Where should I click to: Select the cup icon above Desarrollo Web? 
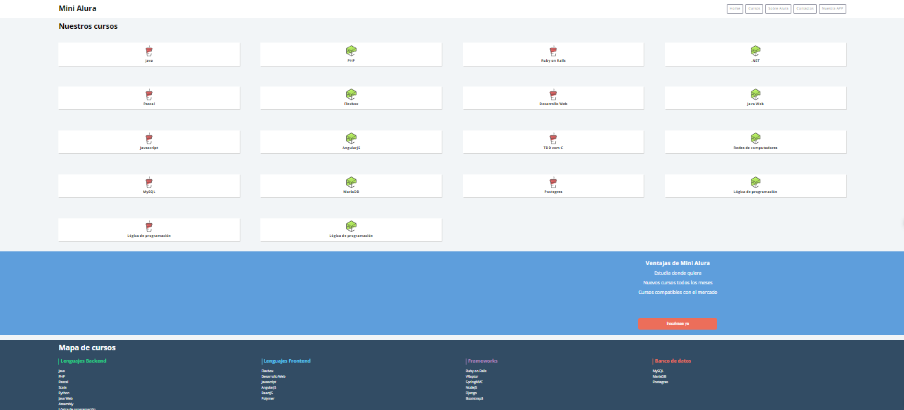pos(553,95)
